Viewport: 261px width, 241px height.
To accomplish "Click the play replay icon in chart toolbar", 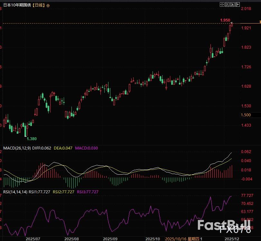I will (x=232, y=5).
